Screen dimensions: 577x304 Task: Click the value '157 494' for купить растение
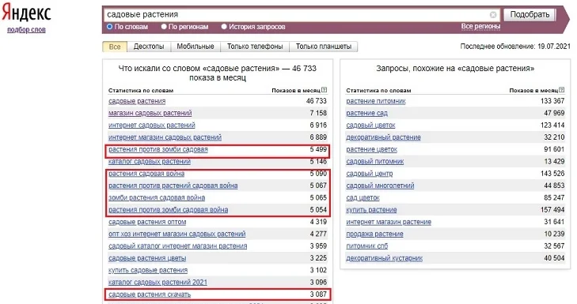click(552, 210)
